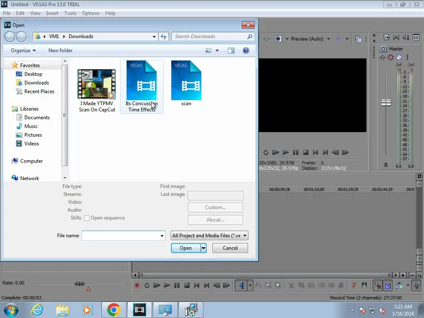The image size is (424, 318).
Task: Click the timeline zoom-in plus button
Action: [x=403, y=275]
